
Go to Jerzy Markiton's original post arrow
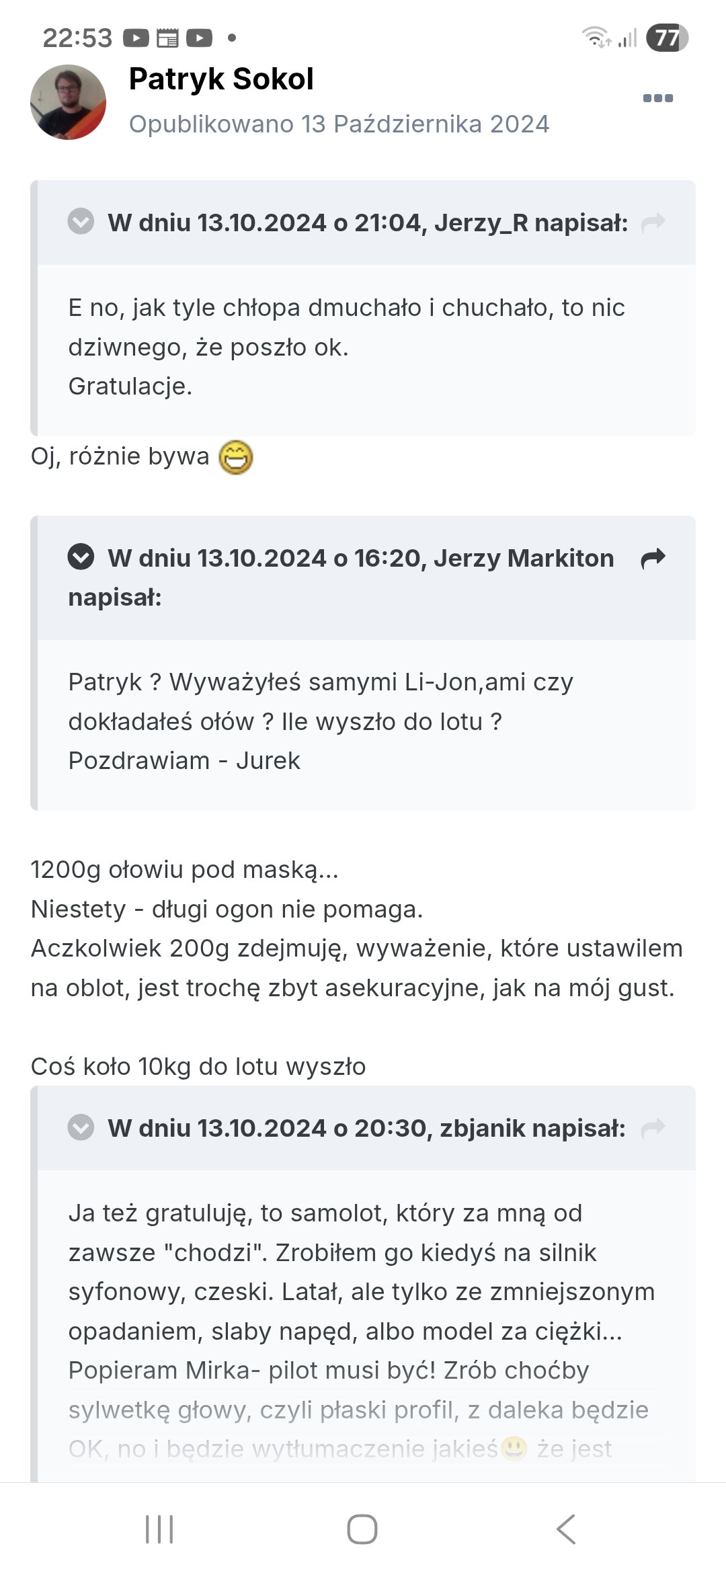pos(653,558)
